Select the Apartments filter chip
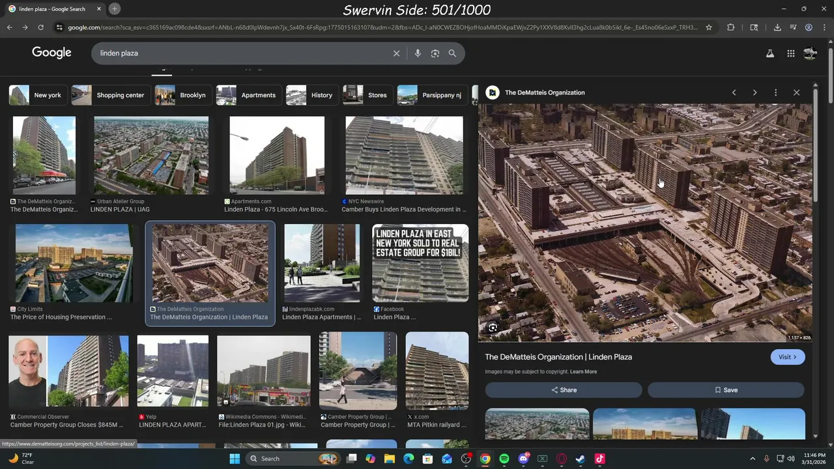 click(x=248, y=95)
